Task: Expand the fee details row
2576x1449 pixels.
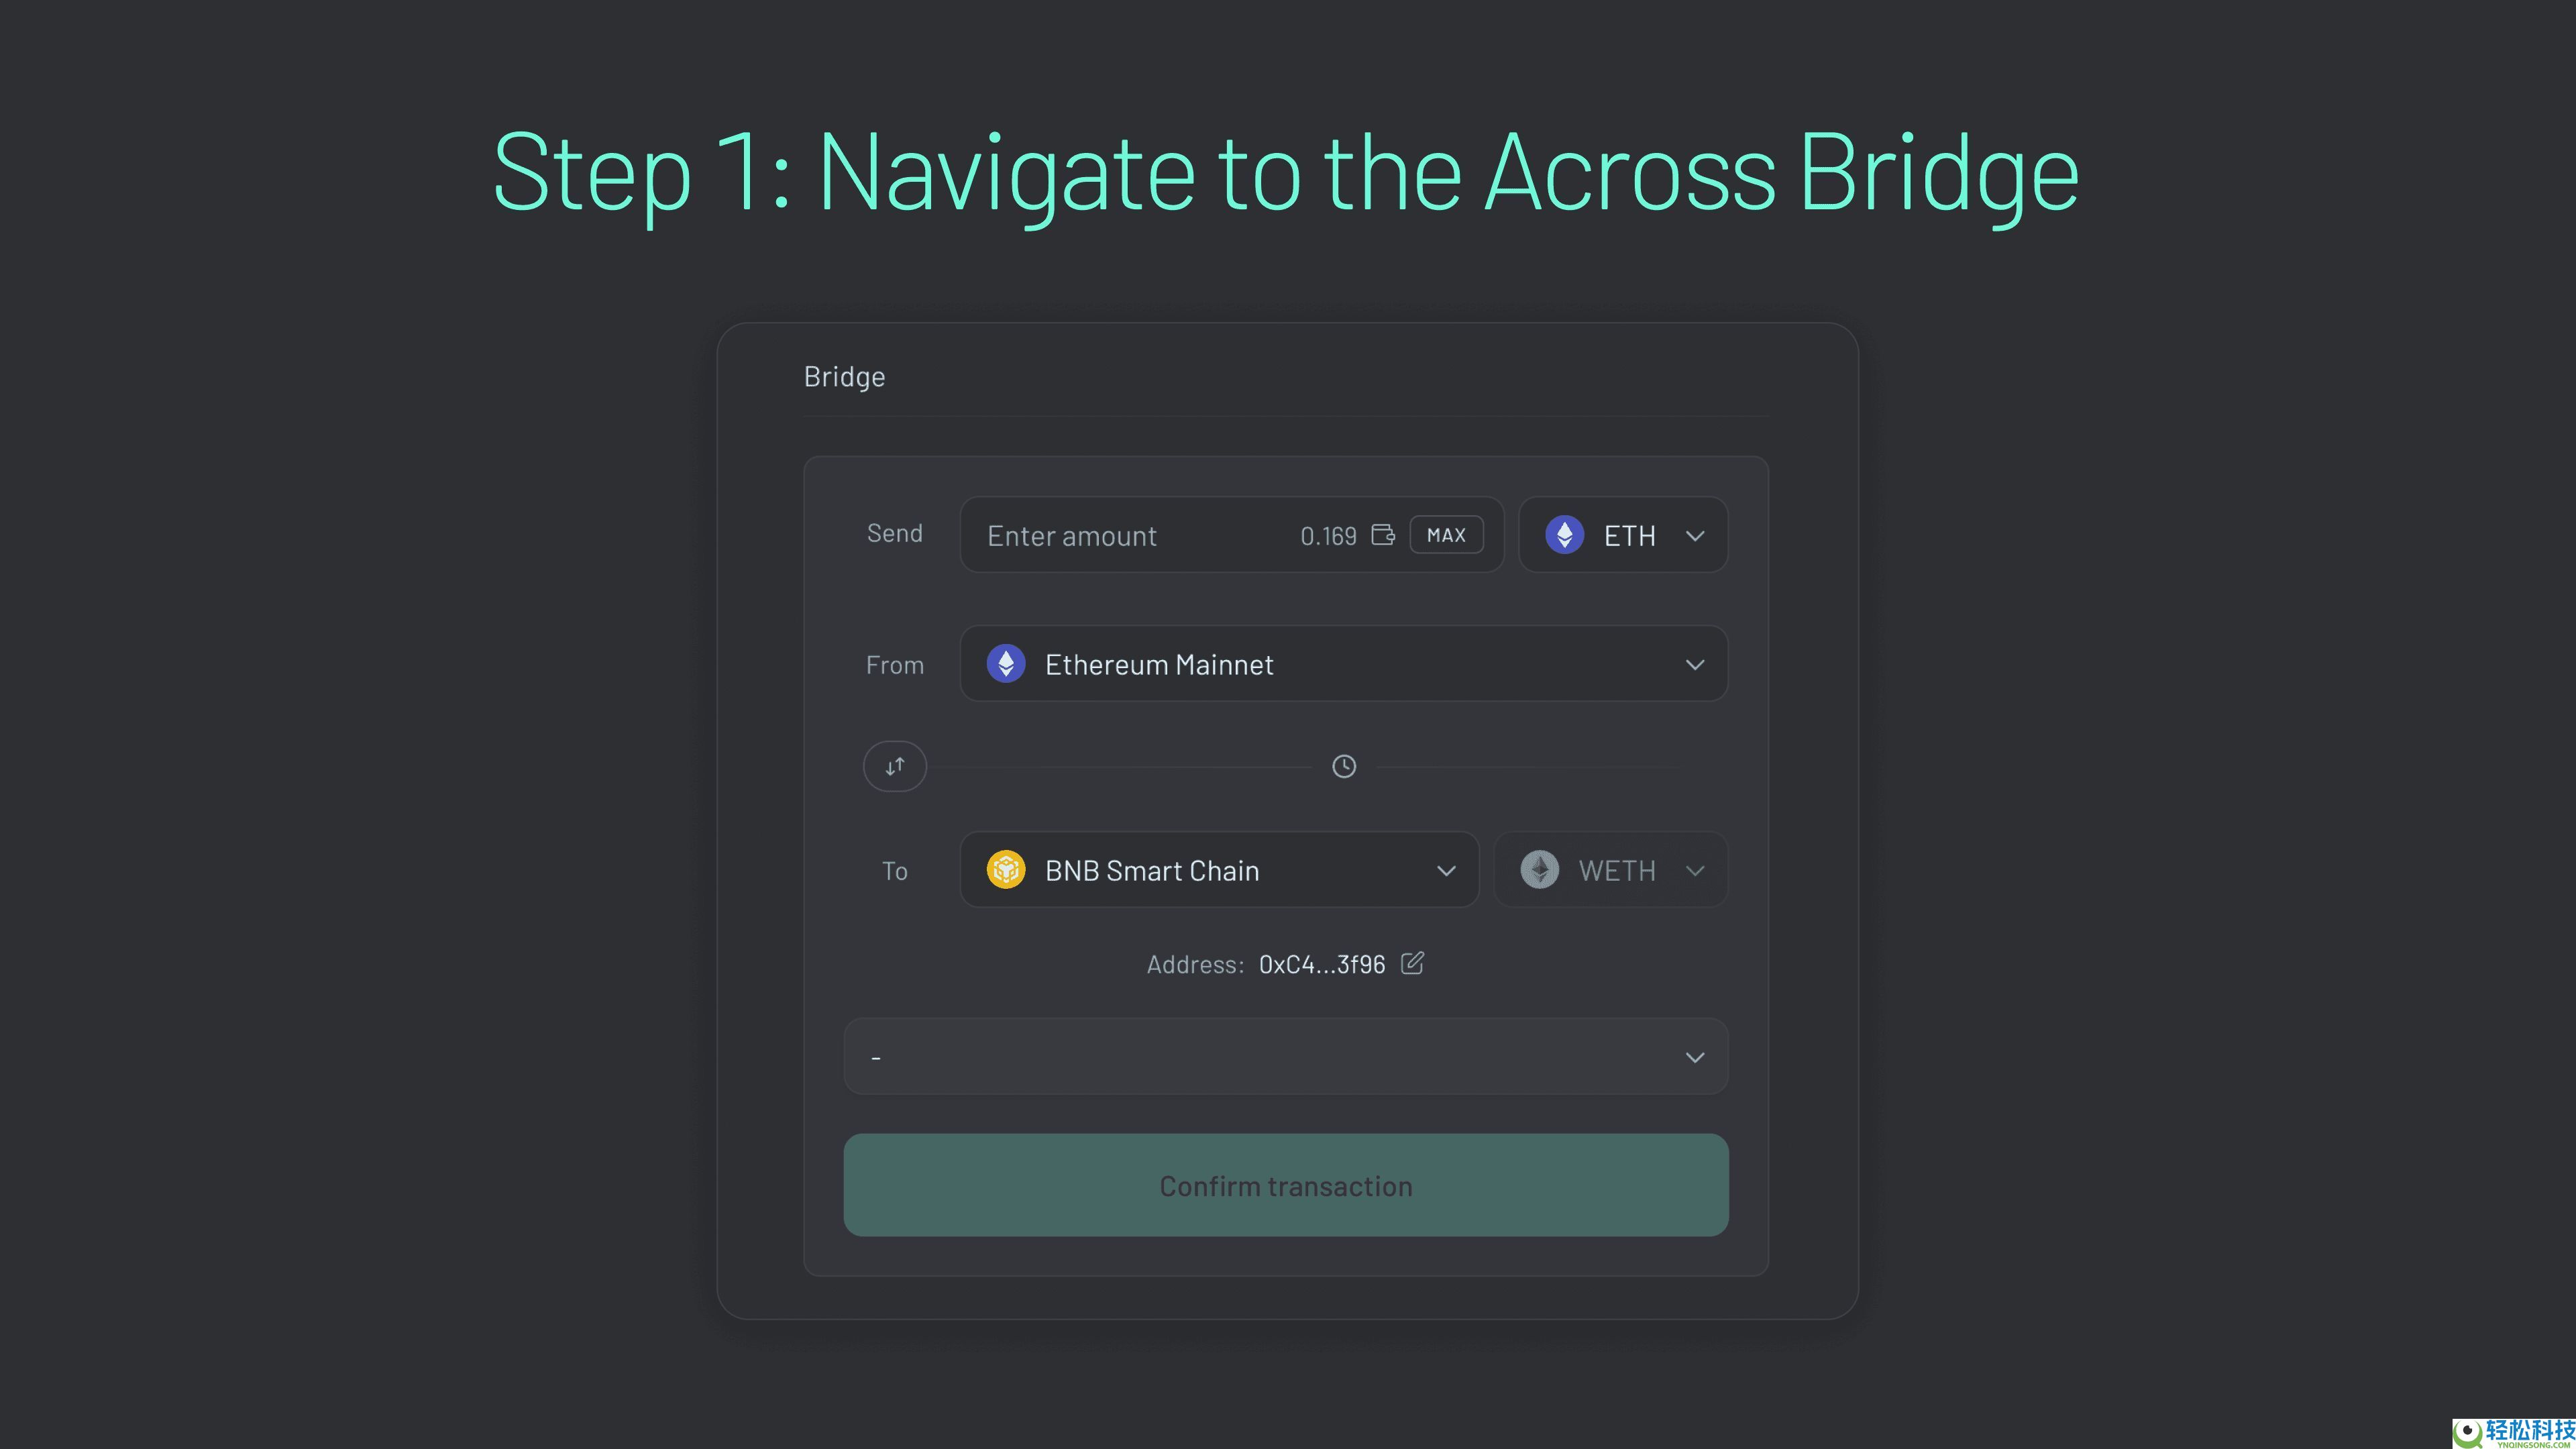Action: coord(1694,1057)
